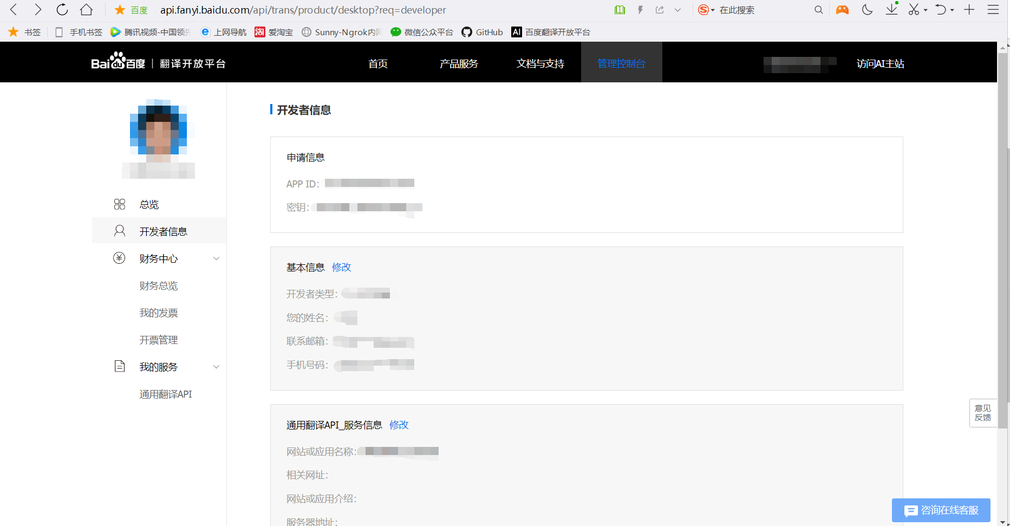Click the 修改 link next to 基本信息
Screen dimensions: 1010x526
point(341,267)
